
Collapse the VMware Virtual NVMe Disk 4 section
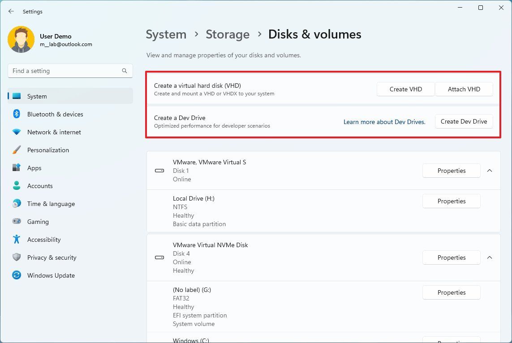[490, 257]
